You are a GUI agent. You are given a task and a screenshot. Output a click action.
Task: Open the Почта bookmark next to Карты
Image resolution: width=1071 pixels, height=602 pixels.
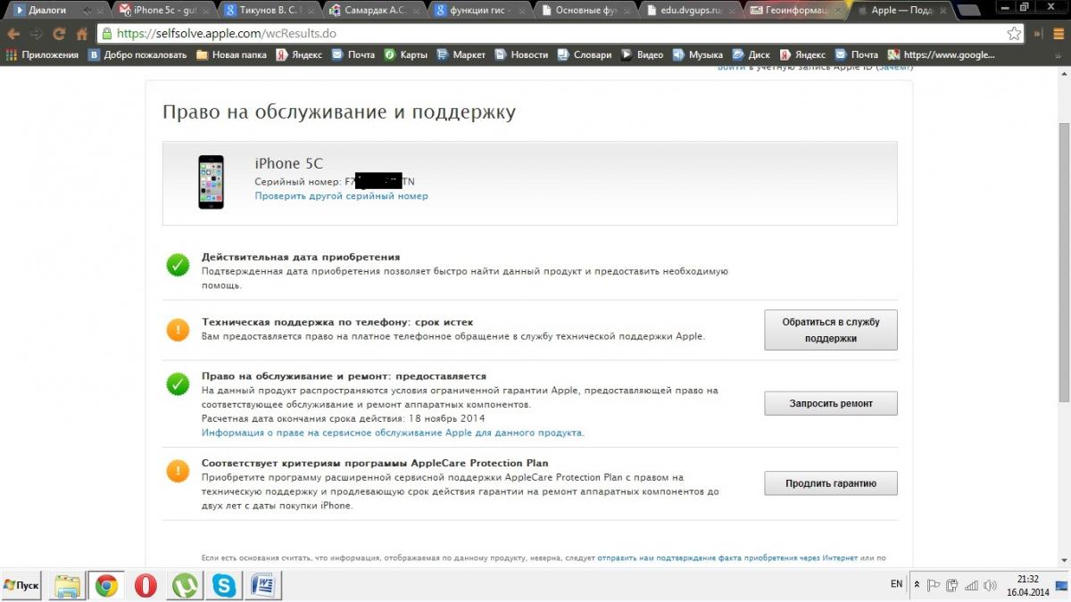[353, 54]
